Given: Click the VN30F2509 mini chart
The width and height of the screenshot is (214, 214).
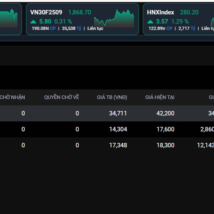Looking at the screenshot, I should pyautogui.click(x=114, y=18).
